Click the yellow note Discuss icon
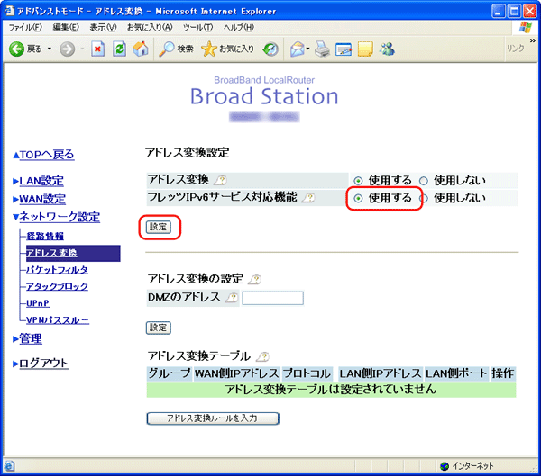The width and height of the screenshot is (541, 476). click(365, 49)
